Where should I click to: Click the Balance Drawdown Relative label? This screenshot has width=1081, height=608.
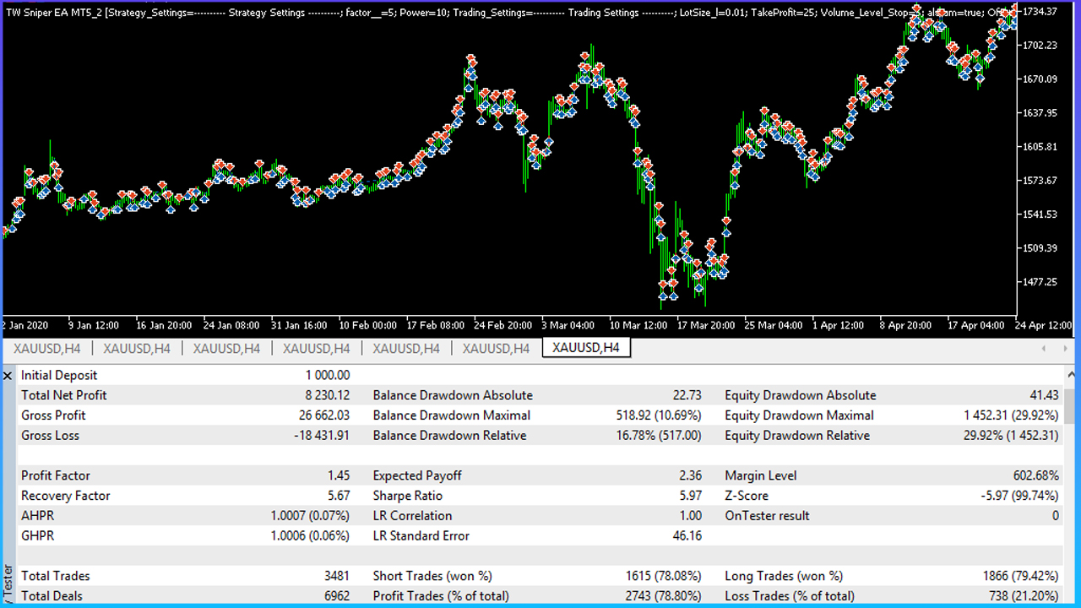tap(449, 436)
